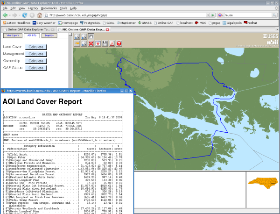Open the Homepage bookmark
Viewport: 280px width, 214px height.
(68, 23)
